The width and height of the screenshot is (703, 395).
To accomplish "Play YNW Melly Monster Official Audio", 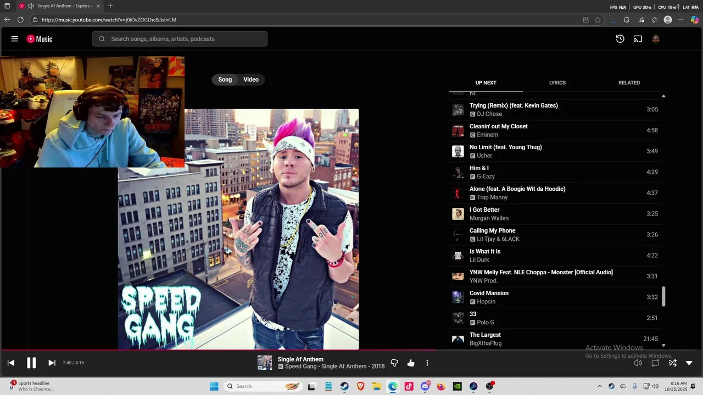I will (555, 276).
